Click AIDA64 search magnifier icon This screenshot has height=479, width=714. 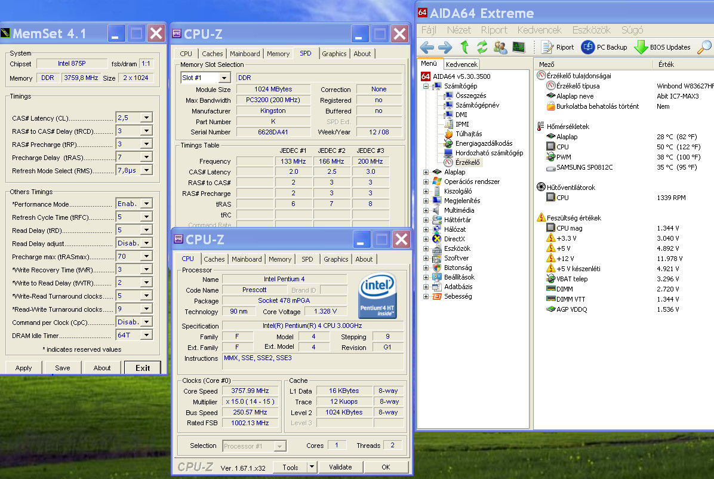(704, 47)
